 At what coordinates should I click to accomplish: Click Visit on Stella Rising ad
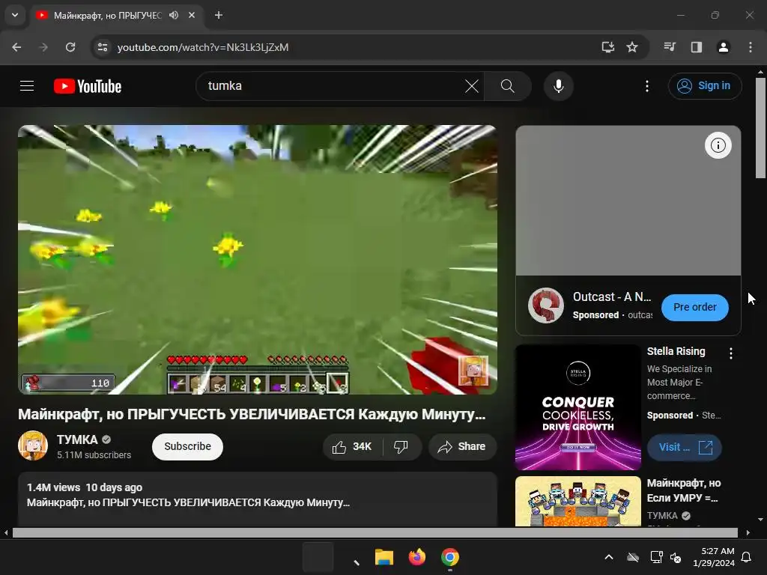pos(685,448)
